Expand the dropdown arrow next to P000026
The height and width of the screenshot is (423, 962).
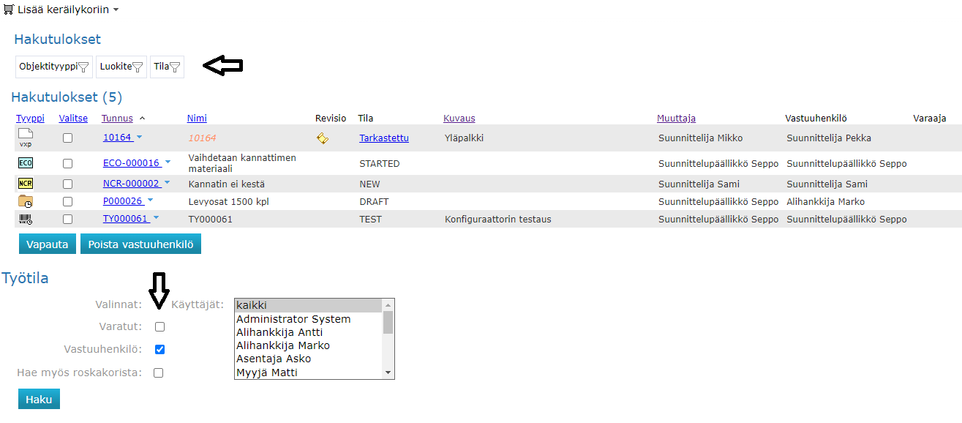[x=151, y=201]
